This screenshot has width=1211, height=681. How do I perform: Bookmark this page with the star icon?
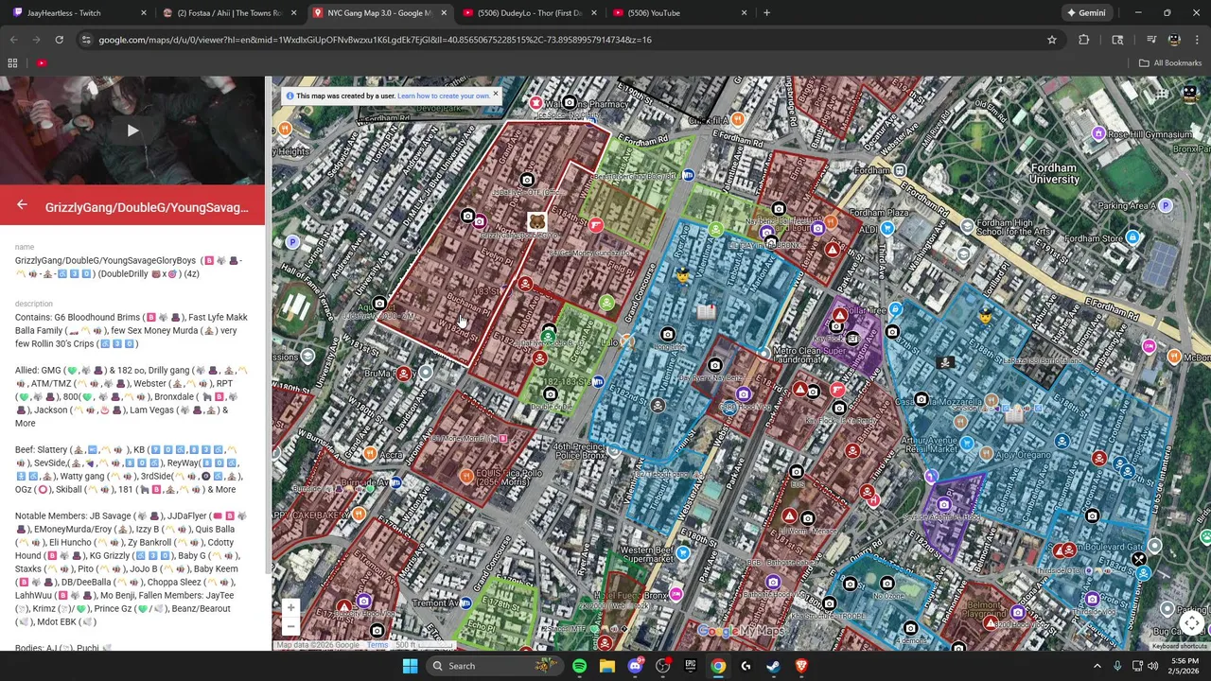(x=1051, y=40)
